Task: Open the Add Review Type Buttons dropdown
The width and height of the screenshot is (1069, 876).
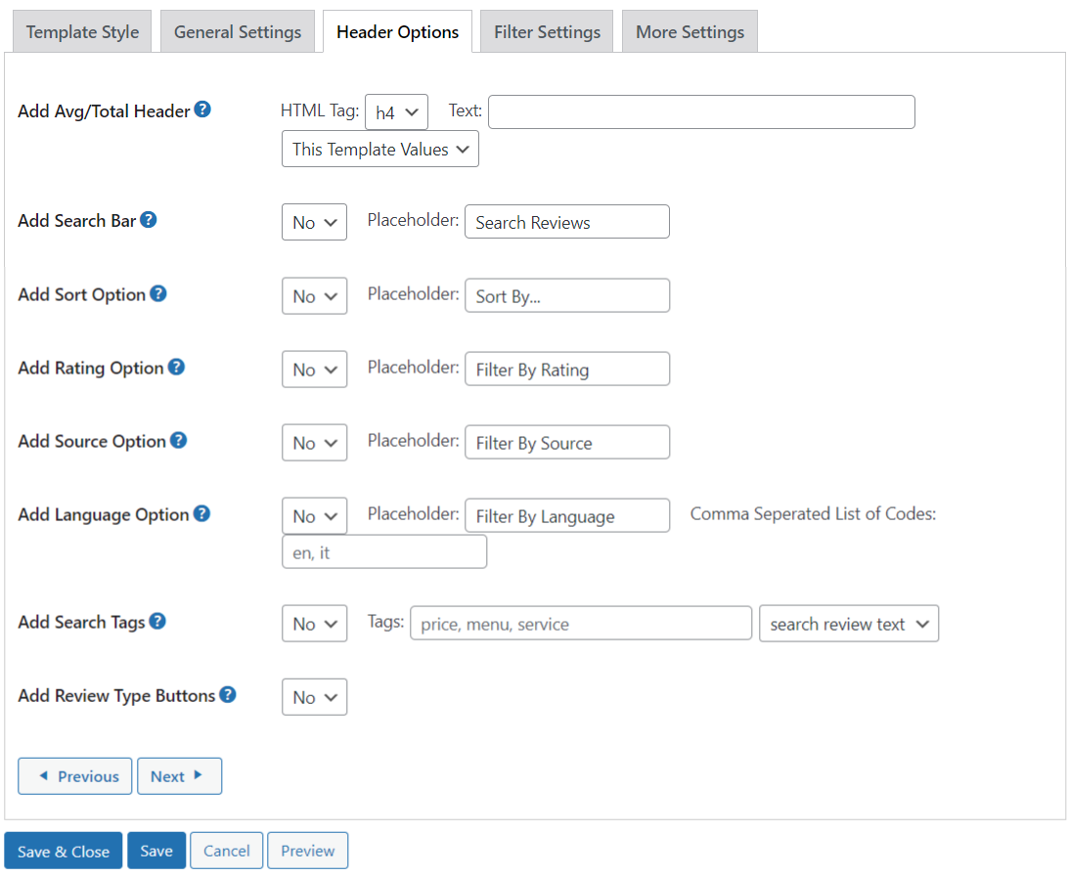Action: click(x=314, y=697)
